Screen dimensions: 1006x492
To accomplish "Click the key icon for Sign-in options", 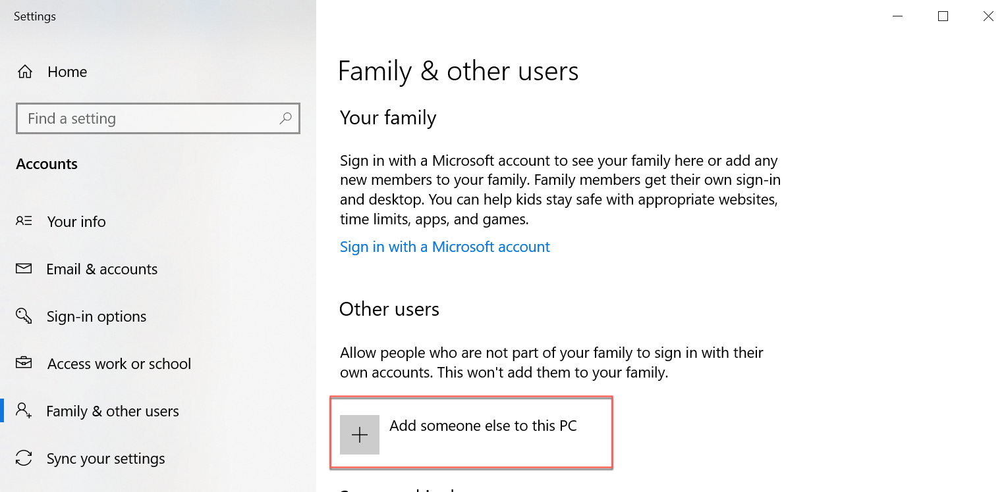I will tap(24, 316).
